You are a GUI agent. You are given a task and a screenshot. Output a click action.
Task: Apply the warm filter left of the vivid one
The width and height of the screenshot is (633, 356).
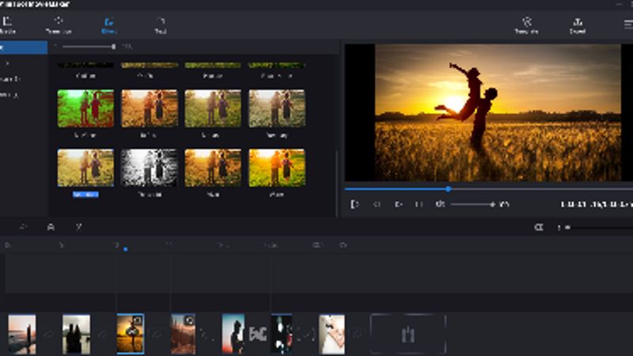[213, 168]
